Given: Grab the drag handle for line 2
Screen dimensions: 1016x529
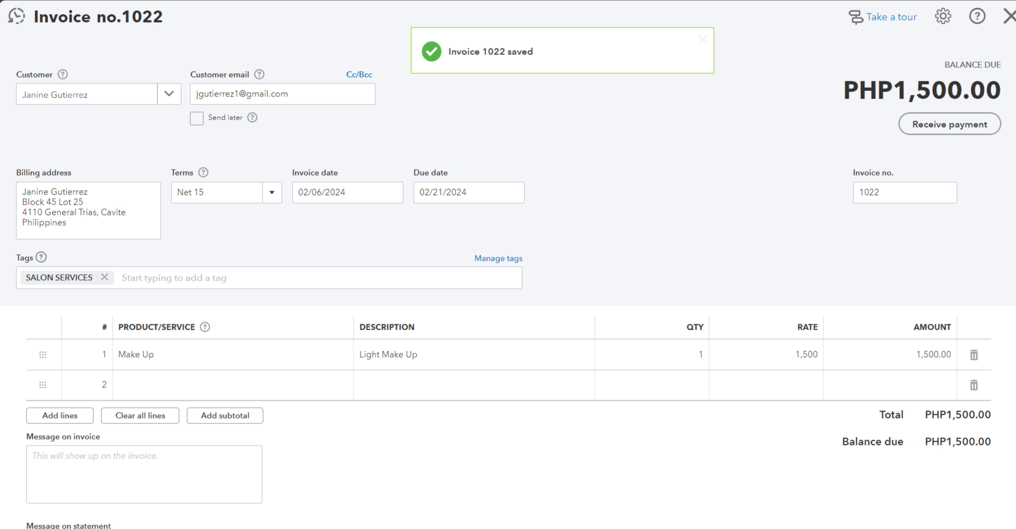Looking at the screenshot, I should click(x=43, y=385).
